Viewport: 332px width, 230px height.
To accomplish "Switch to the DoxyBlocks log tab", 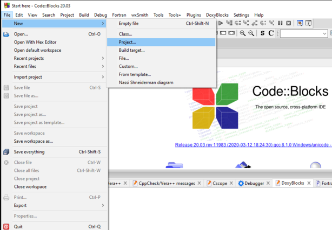I will [290, 183].
